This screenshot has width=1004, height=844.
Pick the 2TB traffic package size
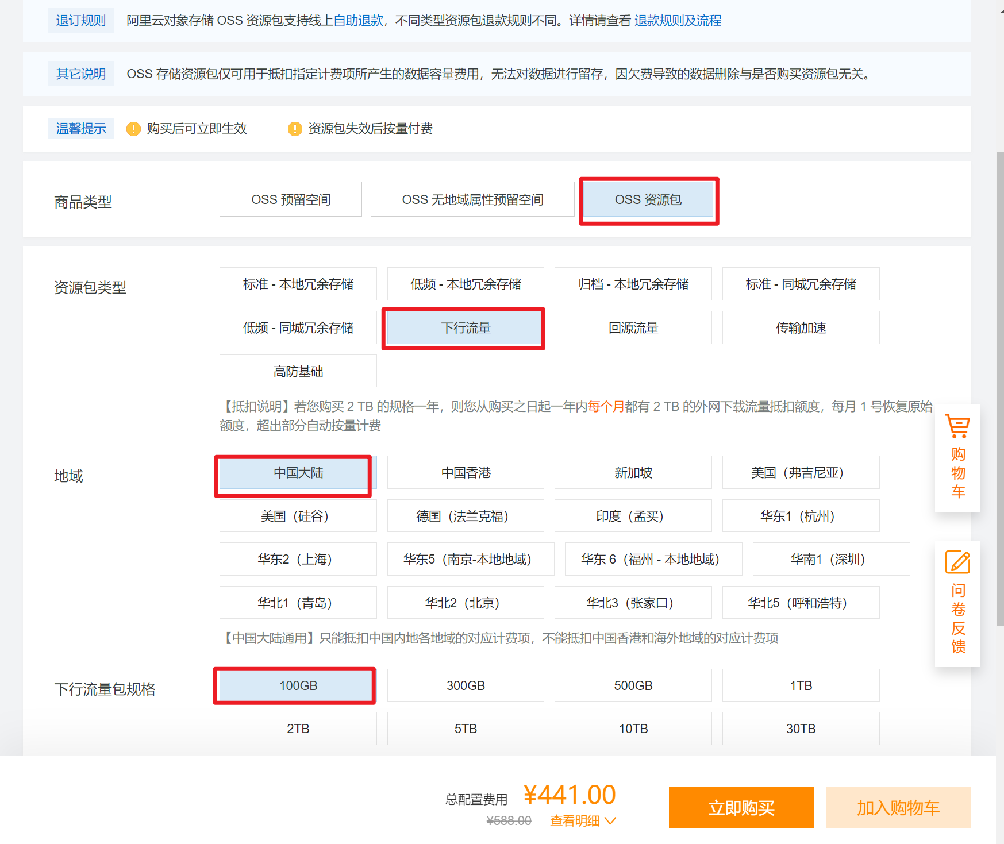[x=298, y=729]
